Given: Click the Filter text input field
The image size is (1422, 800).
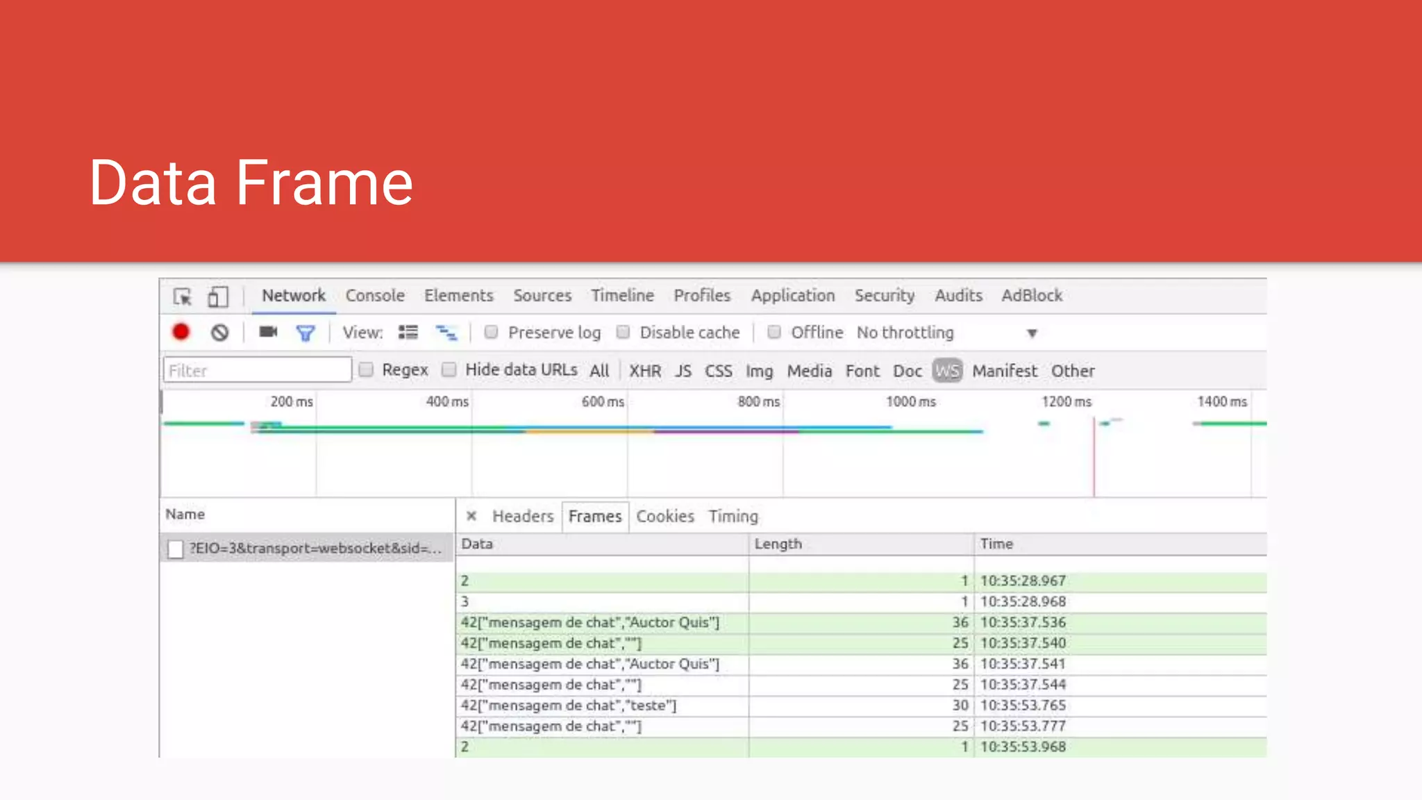Looking at the screenshot, I should (258, 370).
